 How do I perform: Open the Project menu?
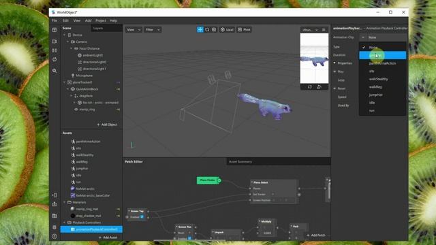[101, 20]
